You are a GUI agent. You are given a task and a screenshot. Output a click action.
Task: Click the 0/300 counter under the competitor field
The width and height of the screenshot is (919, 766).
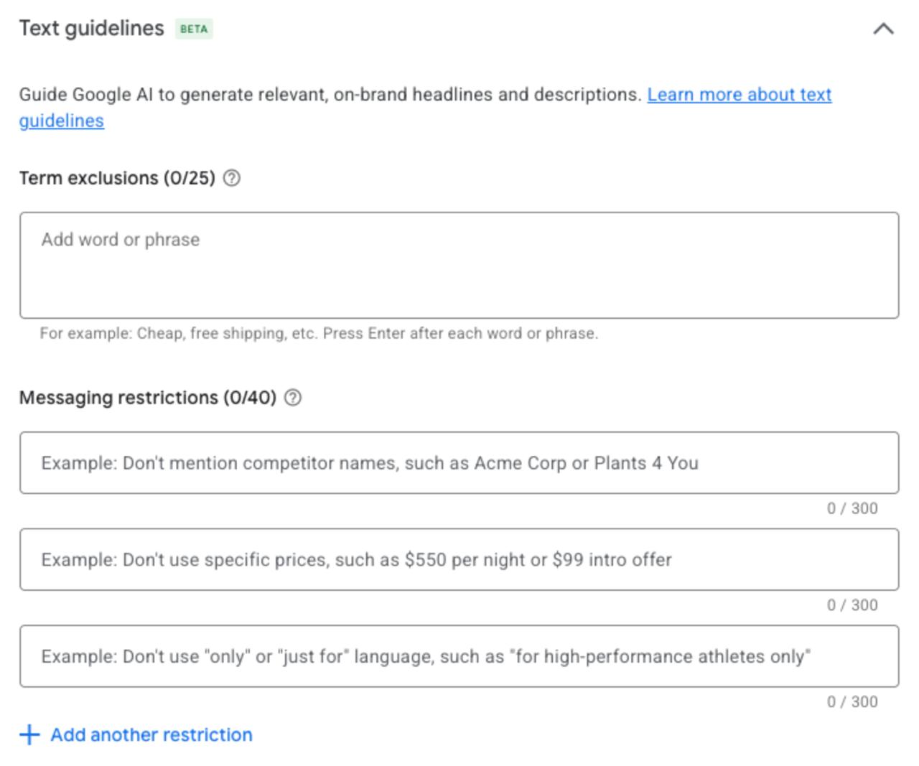point(852,508)
